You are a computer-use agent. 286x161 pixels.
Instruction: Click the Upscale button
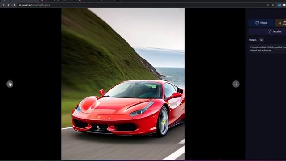point(261,23)
